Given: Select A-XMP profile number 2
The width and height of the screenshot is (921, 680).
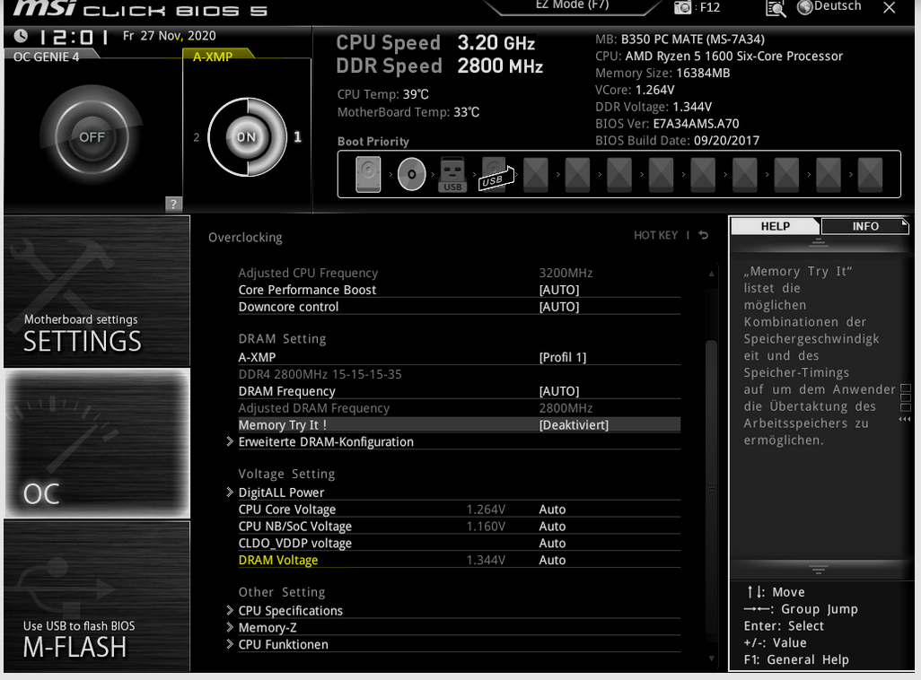Looking at the screenshot, I should pos(197,137).
